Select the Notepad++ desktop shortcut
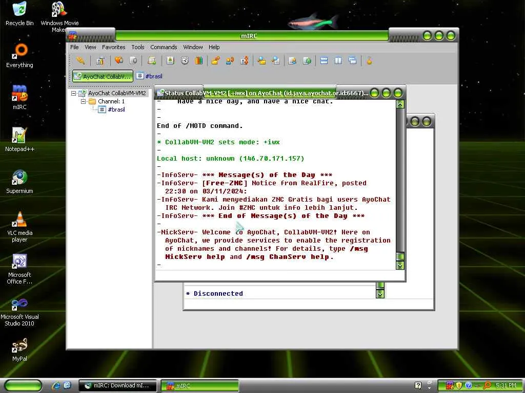The image size is (525, 393). pos(19,139)
